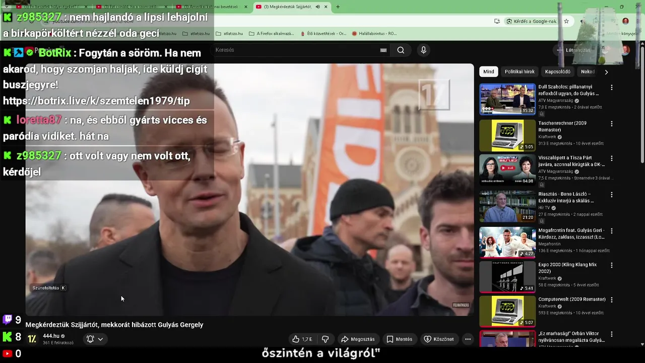Bookmark this page with the star icon
Screen dimensions: 645x363
pyautogui.click(x=566, y=21)
